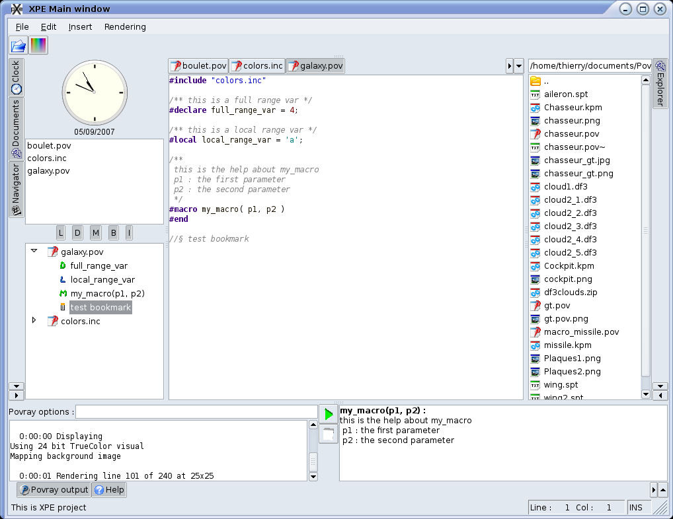
Task: Select the df3clouds.zip file icon
Action: click(x=535, y=293)
